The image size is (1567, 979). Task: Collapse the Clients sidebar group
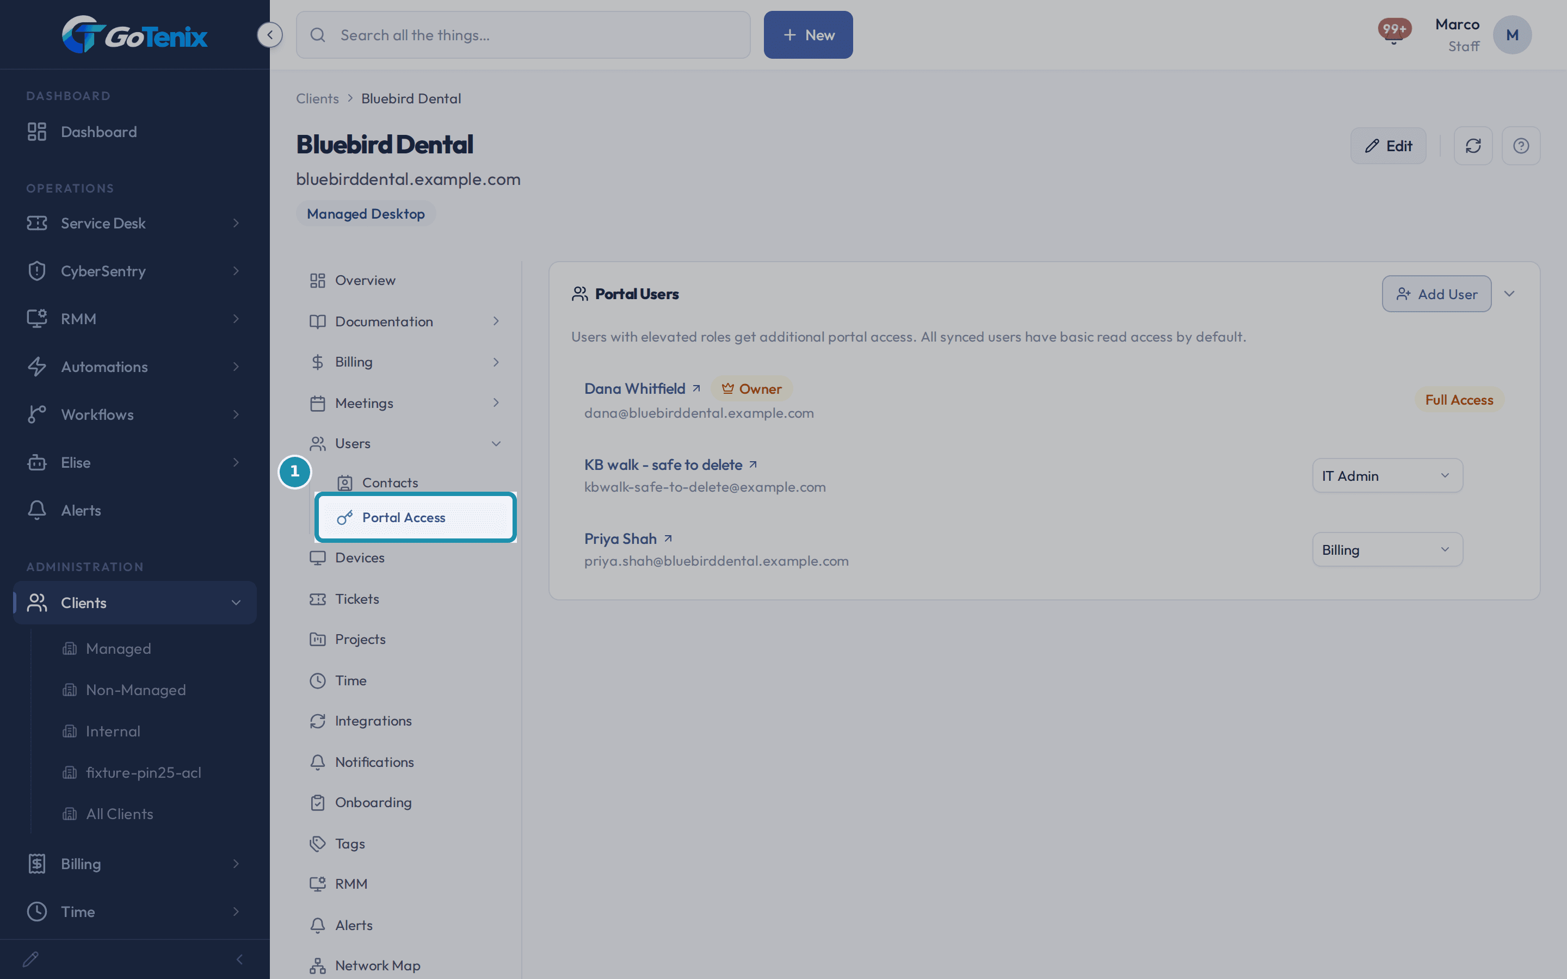pyautogui.click(x=135, y=603)
